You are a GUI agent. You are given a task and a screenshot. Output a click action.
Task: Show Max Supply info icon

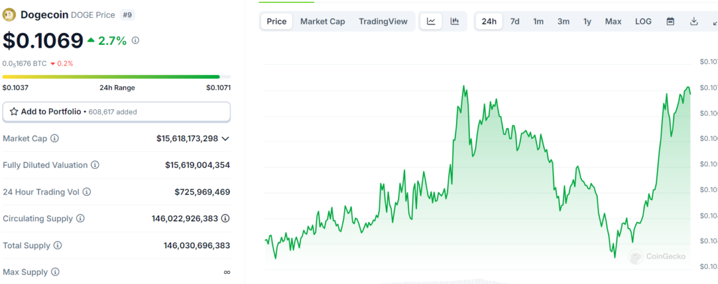(55, 272)
